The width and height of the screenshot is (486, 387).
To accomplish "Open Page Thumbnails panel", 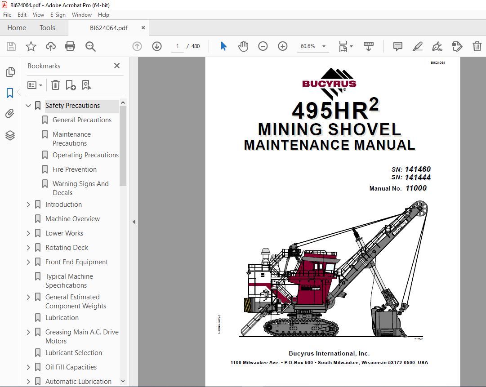I will point(10,72).
